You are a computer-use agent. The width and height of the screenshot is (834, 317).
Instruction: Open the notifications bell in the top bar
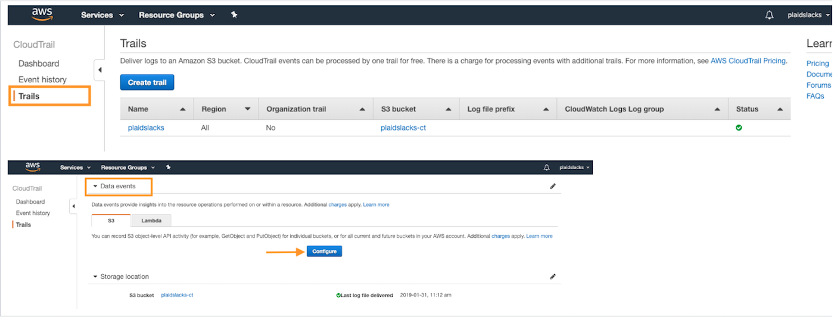(x=769, y=15)
